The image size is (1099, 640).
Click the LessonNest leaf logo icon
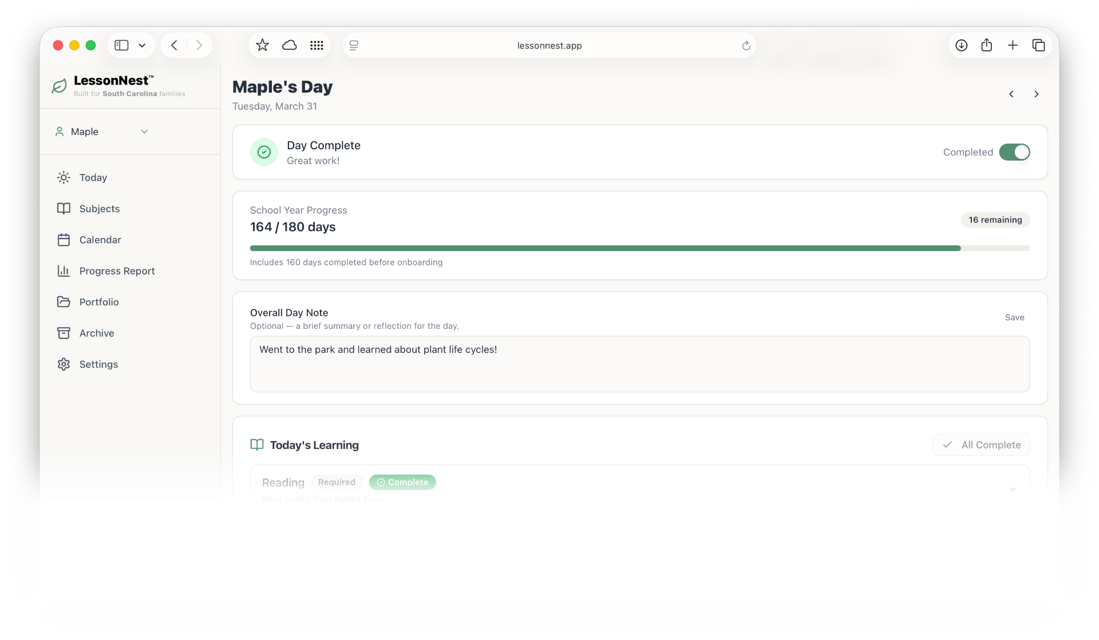60,86
